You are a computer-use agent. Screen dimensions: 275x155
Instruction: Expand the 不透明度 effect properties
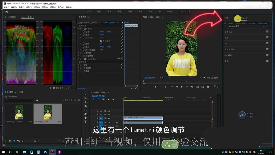click(79, 53)
